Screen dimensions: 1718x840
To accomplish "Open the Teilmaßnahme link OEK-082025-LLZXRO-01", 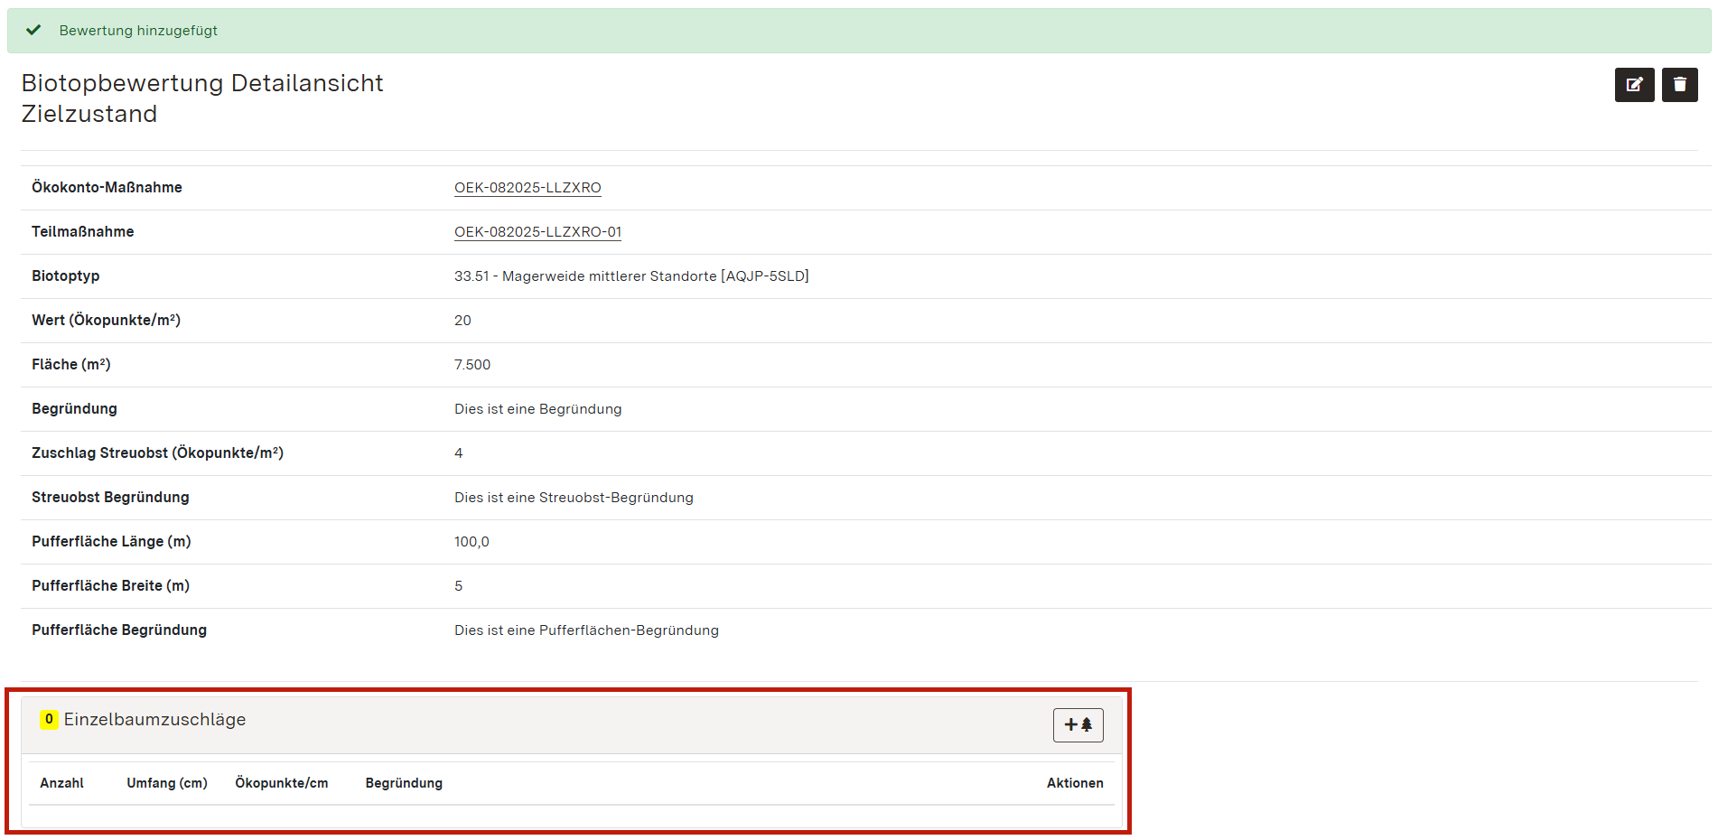I will (537, 232).
